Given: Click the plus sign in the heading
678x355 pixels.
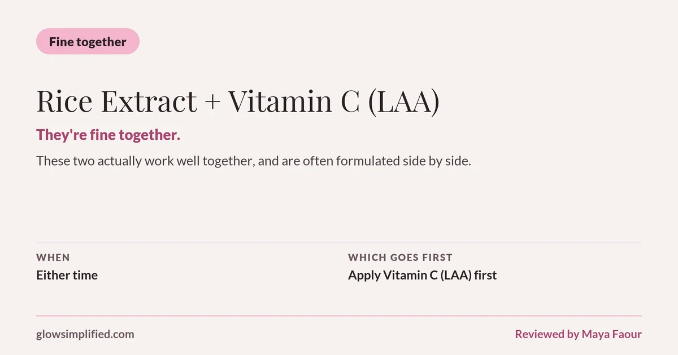Looking at the screenshot, I should pyautogui.click(x=212, y=103).
